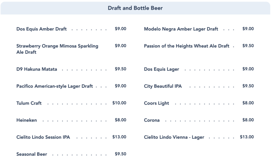Click the $9.50 price of Seasonal Beer

point(120,154)
